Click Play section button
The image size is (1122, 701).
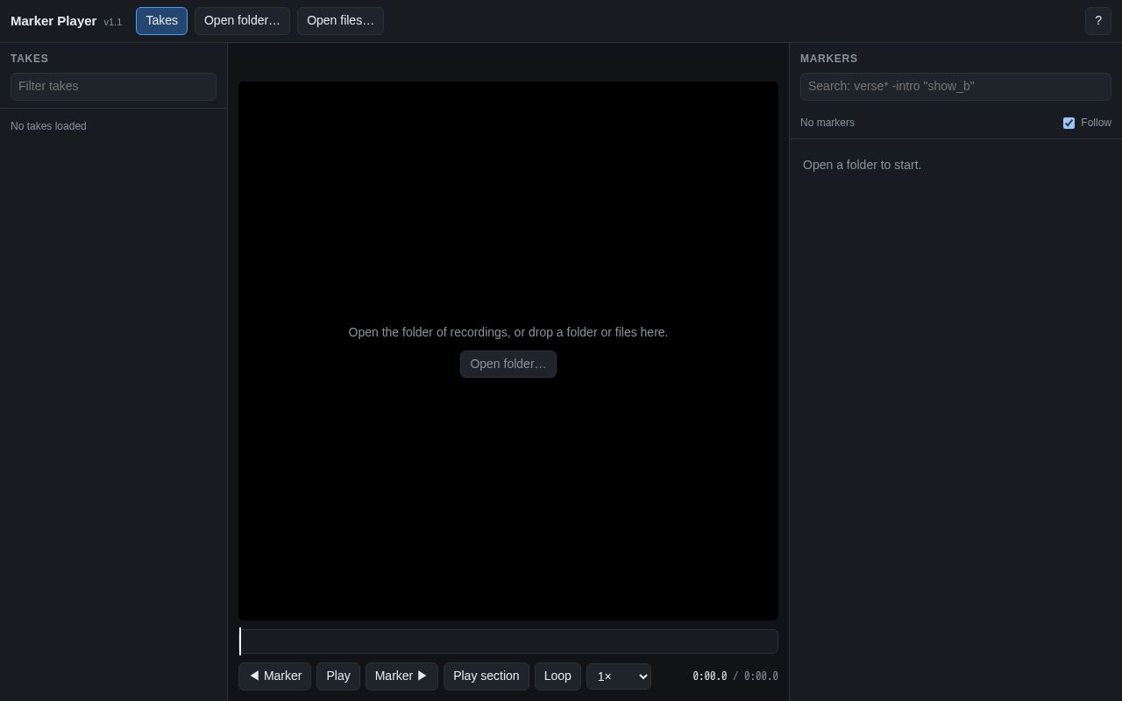[x=486, y=676]
